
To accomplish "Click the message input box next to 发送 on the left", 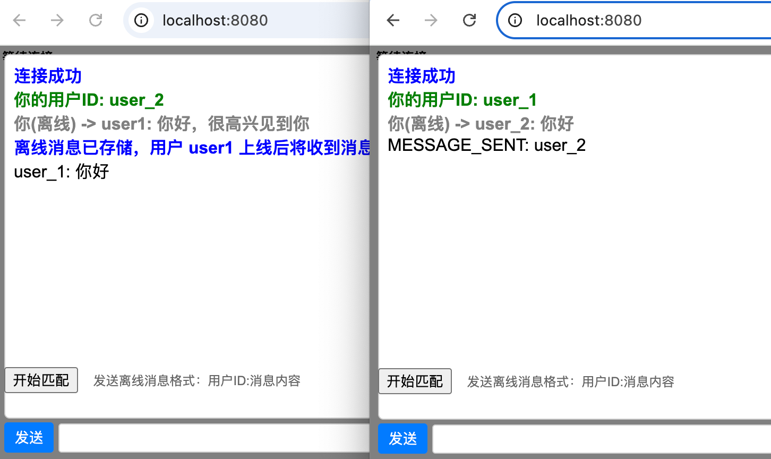I will point(212,437).
